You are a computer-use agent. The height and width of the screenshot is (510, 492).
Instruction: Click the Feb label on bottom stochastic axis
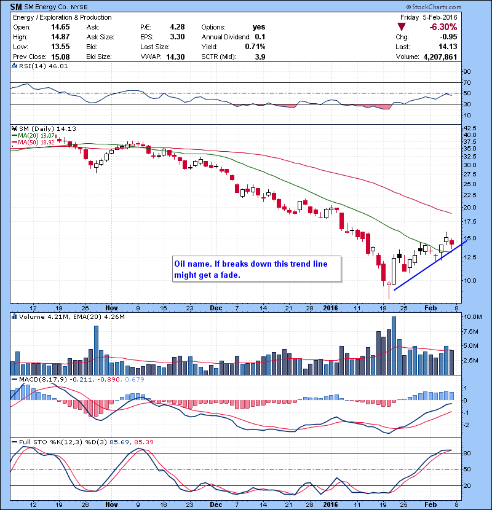click(x=430, y=504)
